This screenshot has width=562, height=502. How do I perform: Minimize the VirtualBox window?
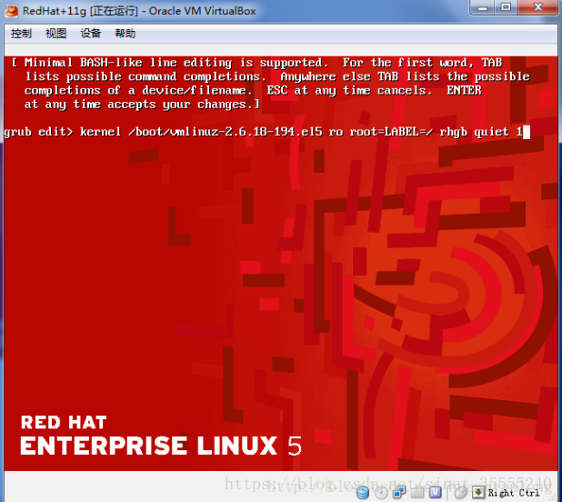483,7
